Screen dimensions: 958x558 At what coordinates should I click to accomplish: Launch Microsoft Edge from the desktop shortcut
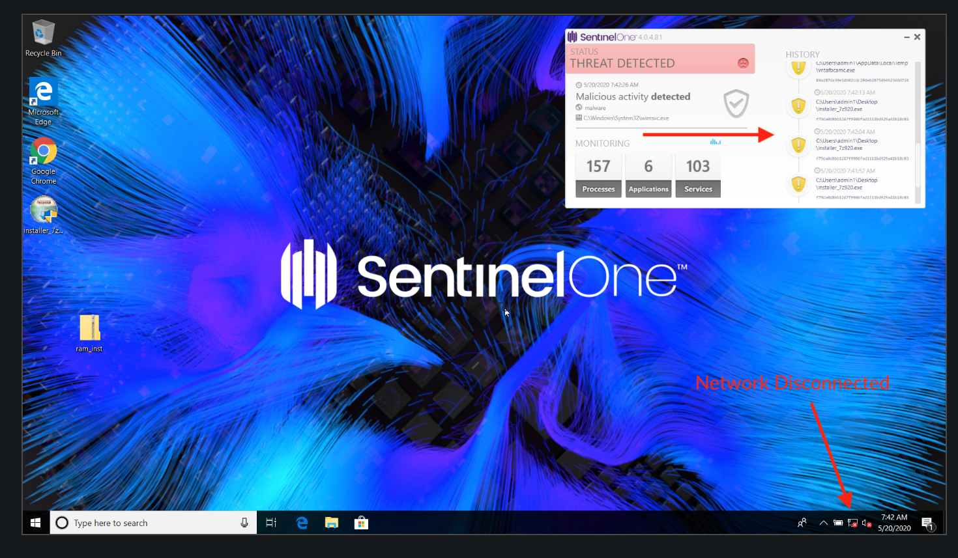coord(43,101)
